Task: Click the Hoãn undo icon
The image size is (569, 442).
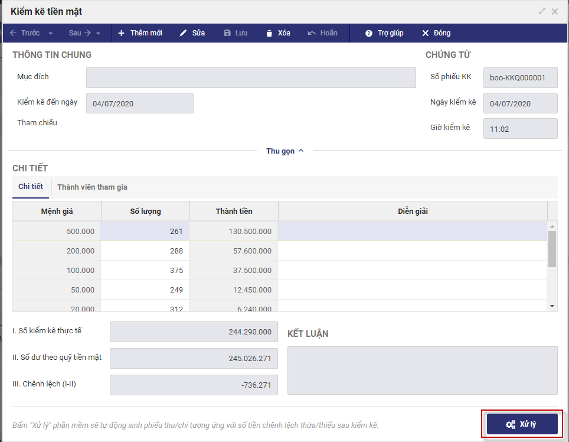Action: point(312,34)
